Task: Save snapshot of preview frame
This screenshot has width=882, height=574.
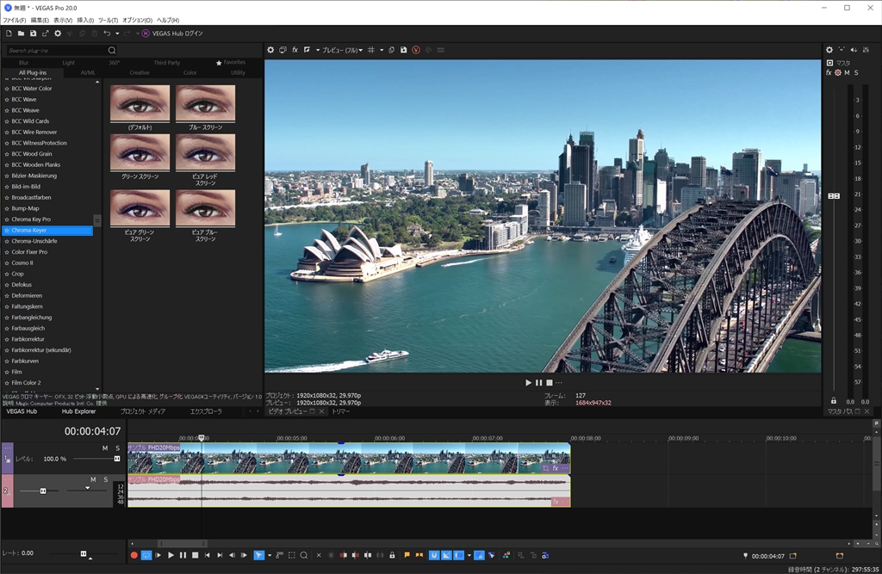Action: coord(403,50)
